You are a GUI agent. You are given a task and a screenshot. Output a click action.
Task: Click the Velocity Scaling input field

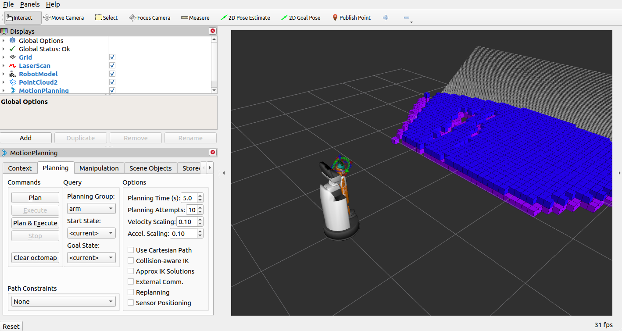[186, 222]
